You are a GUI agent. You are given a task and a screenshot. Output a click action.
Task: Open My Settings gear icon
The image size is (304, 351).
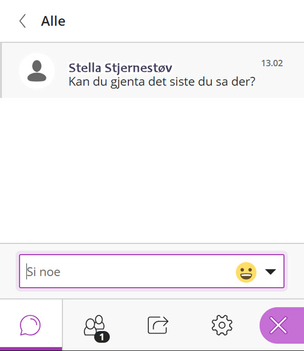(222, 325)
